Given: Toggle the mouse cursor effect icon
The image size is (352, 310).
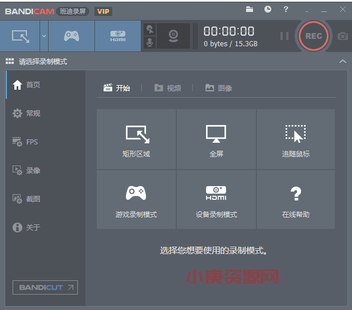Looking at the screenshot, I should click(x=150, y=29).
